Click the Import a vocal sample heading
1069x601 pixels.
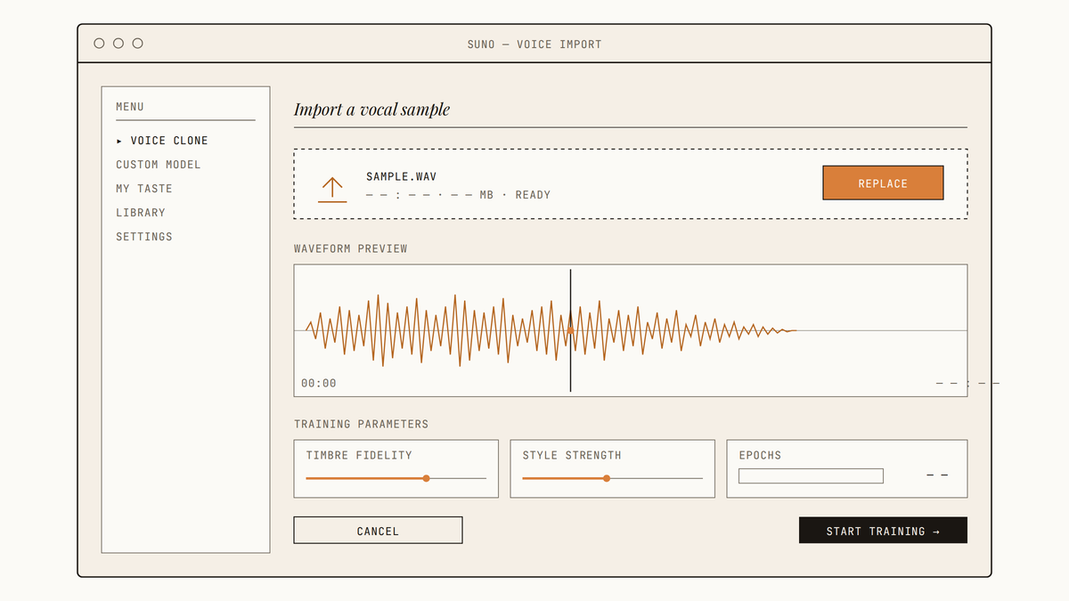[x=371, y=110]
